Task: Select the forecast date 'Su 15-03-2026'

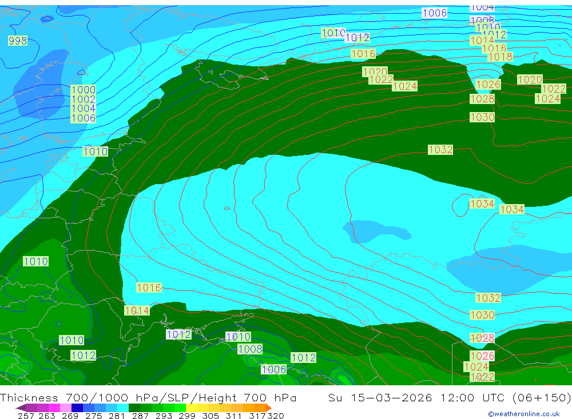Action: [380, 397]
